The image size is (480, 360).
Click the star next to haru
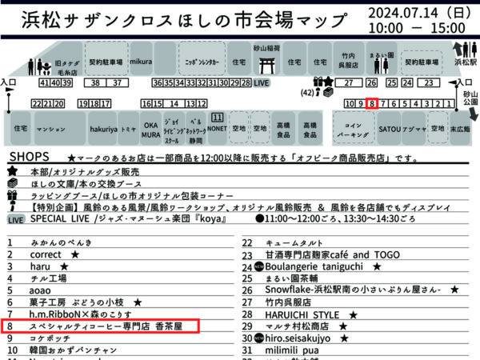point(64,266)
